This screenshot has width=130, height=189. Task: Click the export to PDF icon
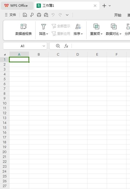pyautogui.click(x=32, y=15)
